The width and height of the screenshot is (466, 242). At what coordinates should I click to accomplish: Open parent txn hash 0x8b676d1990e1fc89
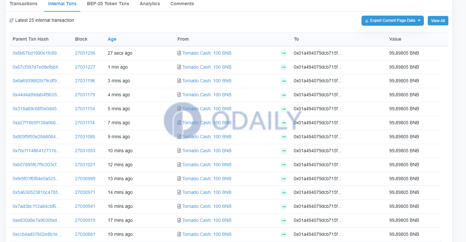[x=37, y=53]
